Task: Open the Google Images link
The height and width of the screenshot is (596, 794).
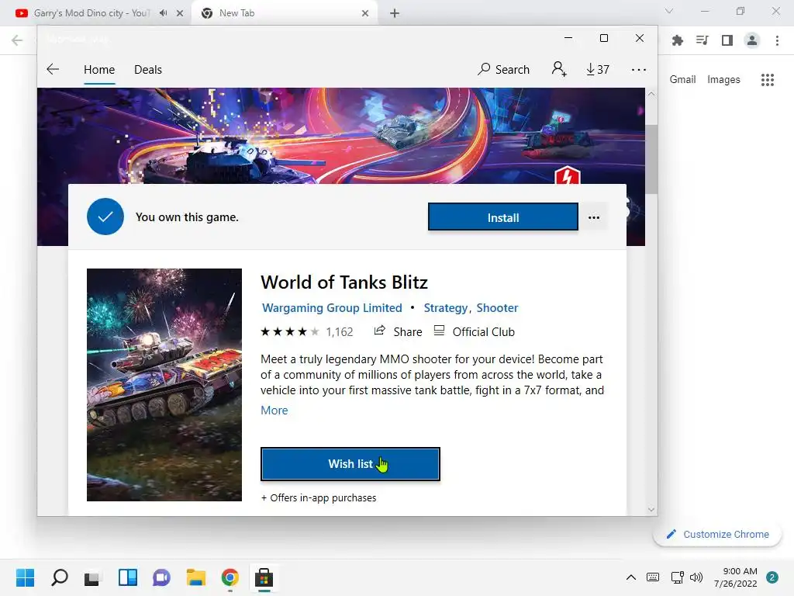Action: 723,80
